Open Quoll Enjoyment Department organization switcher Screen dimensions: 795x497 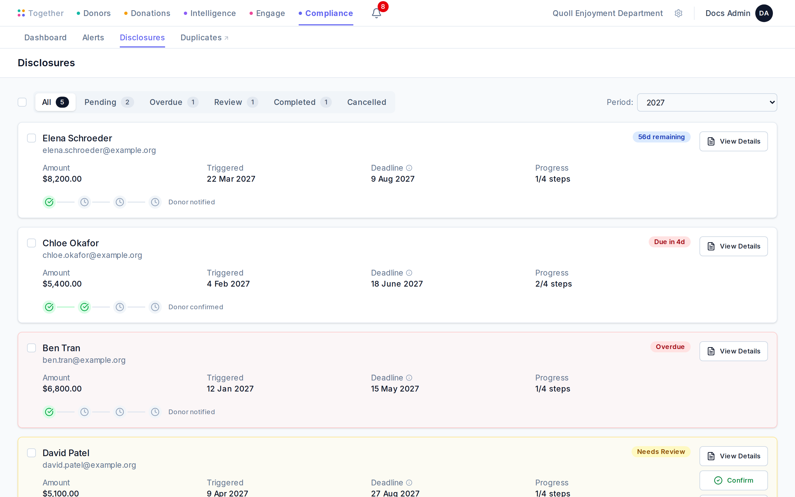[607, 13]
